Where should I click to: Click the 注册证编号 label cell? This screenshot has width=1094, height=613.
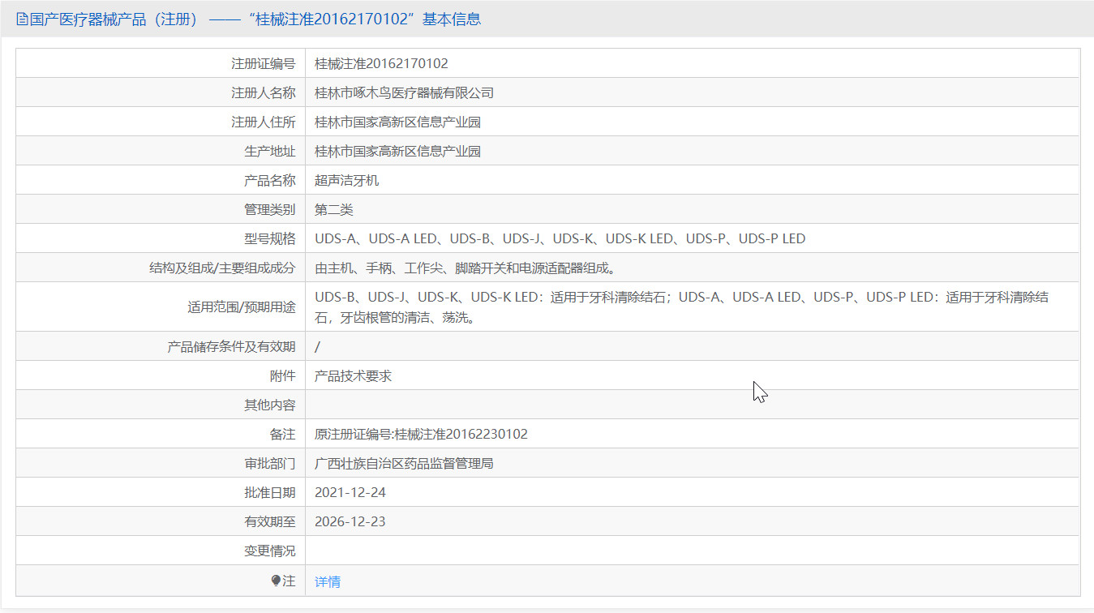[161, 63]
